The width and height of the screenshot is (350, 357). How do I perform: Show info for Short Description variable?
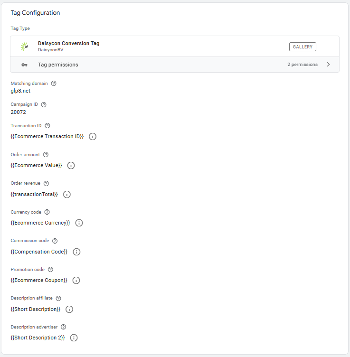(69, 309)
